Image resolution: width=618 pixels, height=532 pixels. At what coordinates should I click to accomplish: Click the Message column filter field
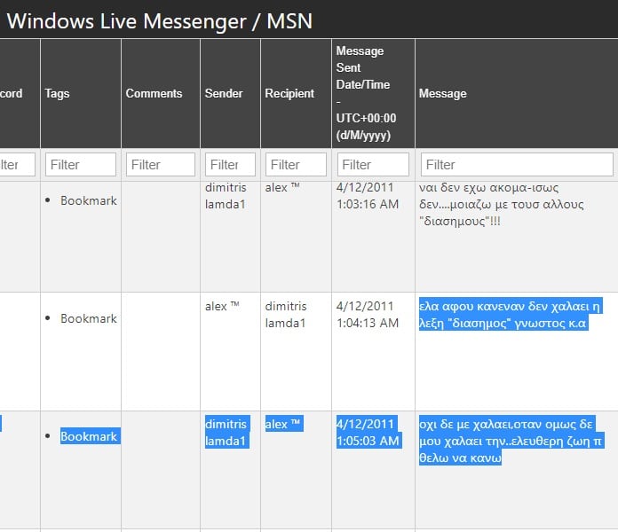[517, 165]
